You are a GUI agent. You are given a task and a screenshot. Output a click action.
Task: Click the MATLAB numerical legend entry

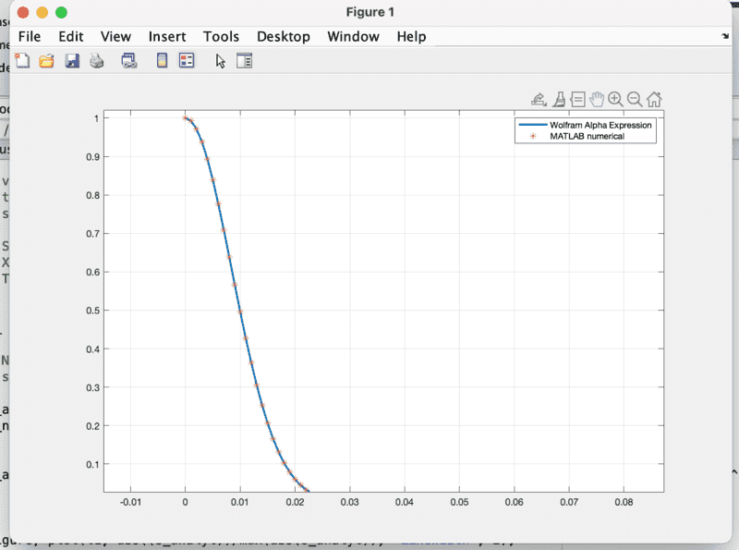pyautogui.click(x=588, y=136)
